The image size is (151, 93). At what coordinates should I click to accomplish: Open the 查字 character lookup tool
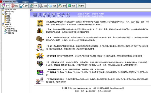coord(5,6)
